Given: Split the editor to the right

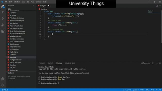Looking at the screenshot, I should click(157, 6).
